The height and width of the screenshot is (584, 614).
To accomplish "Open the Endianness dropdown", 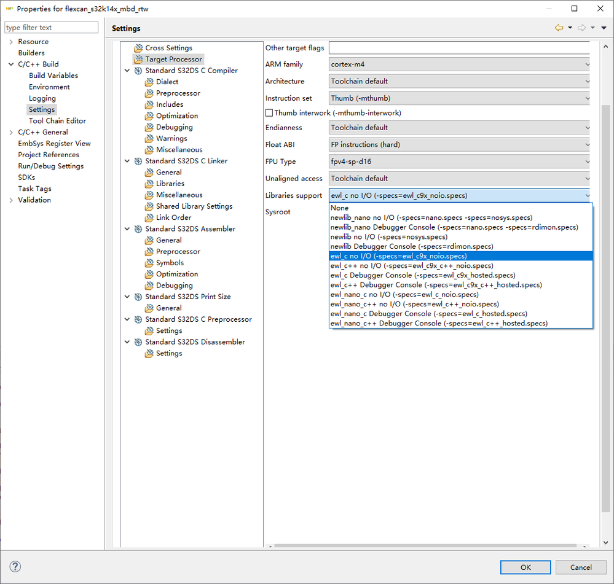I will tap(459, 128).
